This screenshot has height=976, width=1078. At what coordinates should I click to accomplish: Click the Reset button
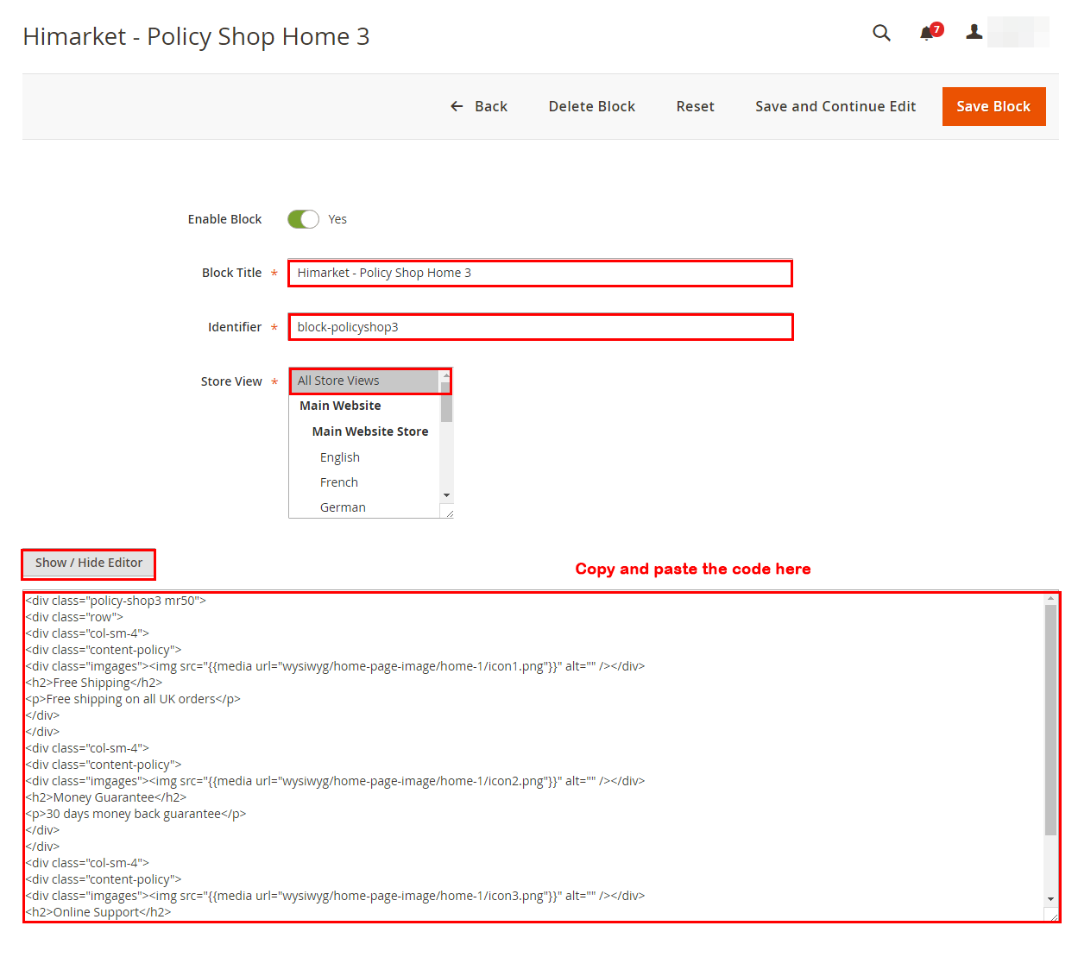tap(696, 106)
